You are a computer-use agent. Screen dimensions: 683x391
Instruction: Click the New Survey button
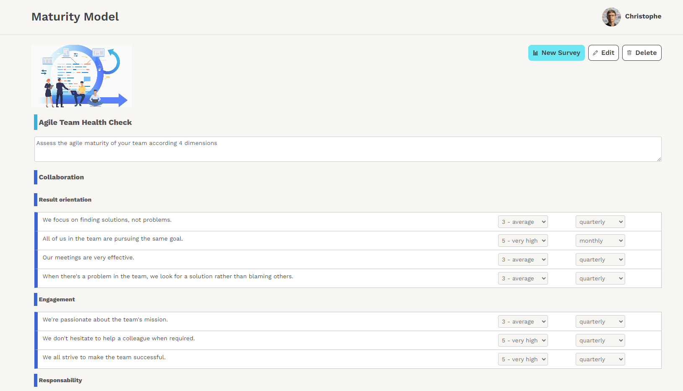coord(556,53)
